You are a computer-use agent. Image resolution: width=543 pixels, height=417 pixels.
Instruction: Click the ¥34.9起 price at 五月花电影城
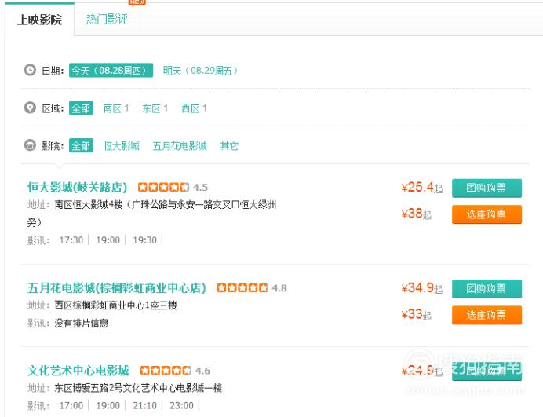coord(422,288)
